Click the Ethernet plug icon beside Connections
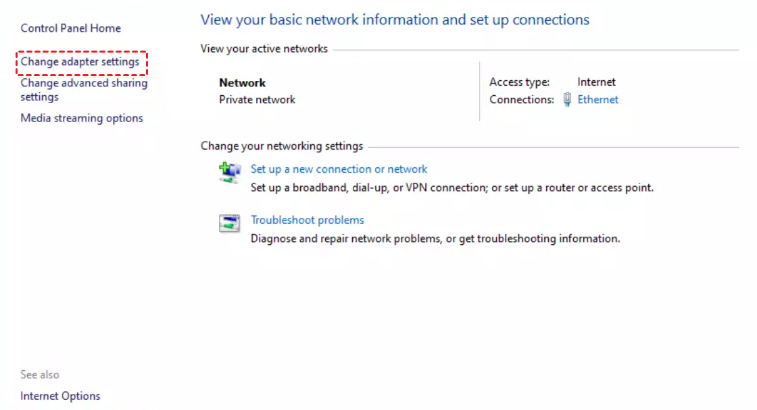Image resolution: width=757 pixels, height=410 pixels. point(567,99)
